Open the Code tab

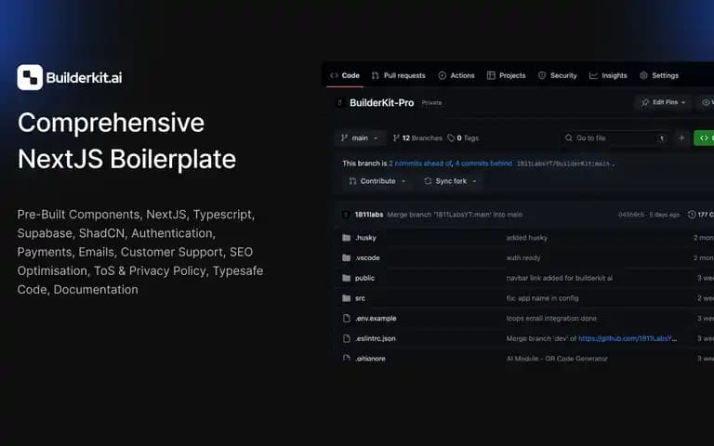[x=345, y=75]
